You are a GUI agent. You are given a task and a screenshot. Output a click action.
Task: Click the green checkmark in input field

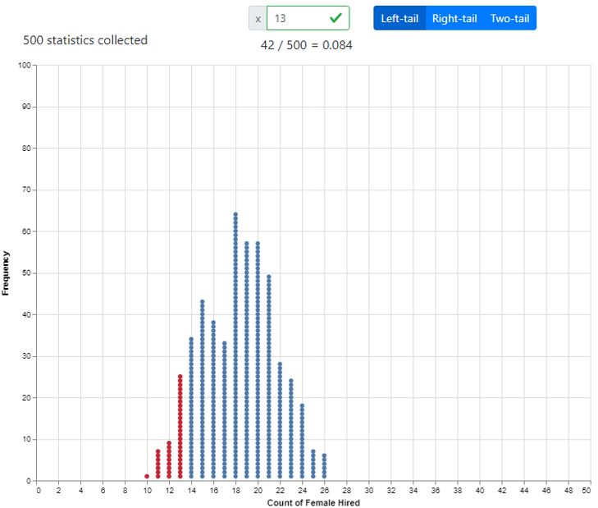(336, 17)
